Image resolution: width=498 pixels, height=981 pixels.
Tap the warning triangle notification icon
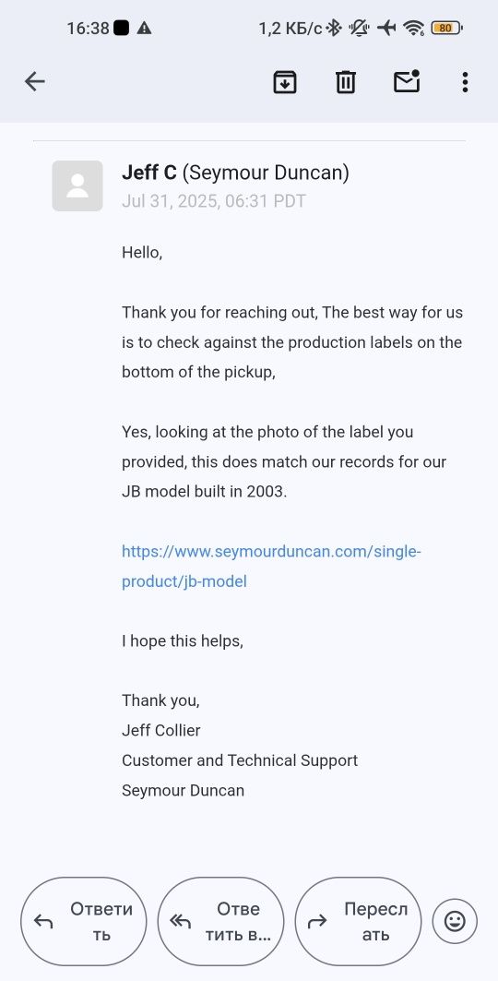point(144,29)
